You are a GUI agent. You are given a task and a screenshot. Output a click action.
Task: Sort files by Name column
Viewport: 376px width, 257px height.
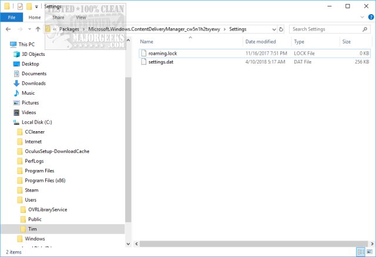click(146, 42)
